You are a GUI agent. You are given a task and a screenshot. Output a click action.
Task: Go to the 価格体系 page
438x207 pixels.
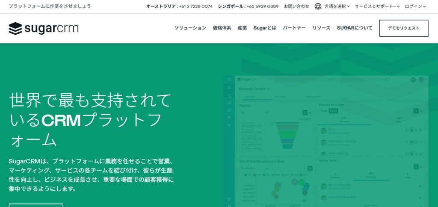coord(222,28)
